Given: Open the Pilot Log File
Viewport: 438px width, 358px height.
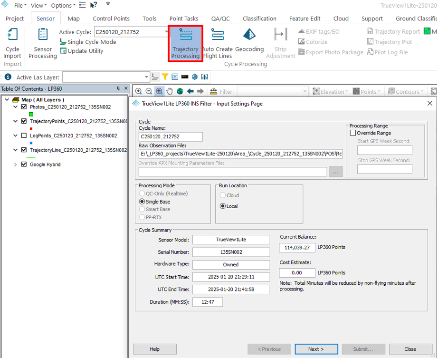Looking at the screenshot, I should point(387,52).
